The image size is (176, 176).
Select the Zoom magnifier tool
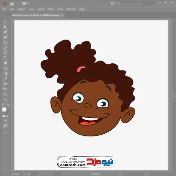(x=5, y=99)
